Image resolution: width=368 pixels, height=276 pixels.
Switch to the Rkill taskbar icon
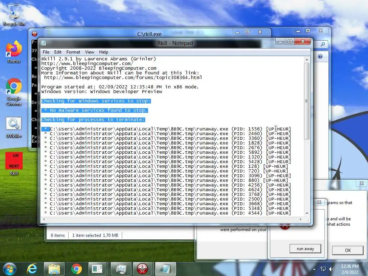[142, 269]
